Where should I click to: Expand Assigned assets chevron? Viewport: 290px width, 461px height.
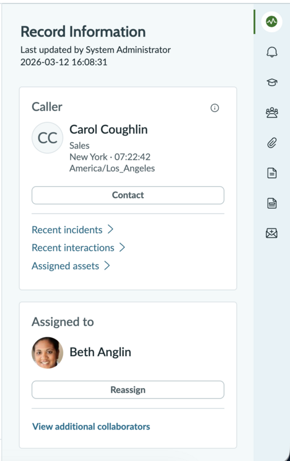(107, 266)
